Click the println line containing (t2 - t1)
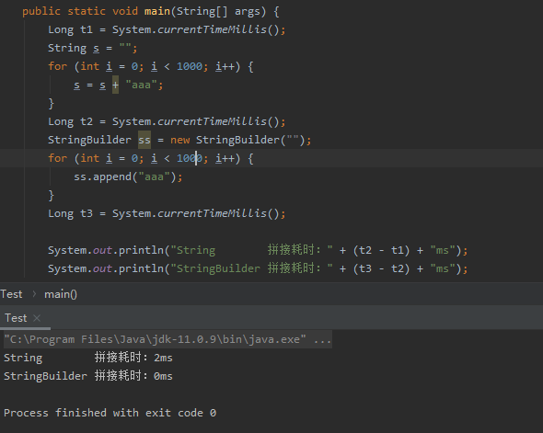 [x=258, y=250]
